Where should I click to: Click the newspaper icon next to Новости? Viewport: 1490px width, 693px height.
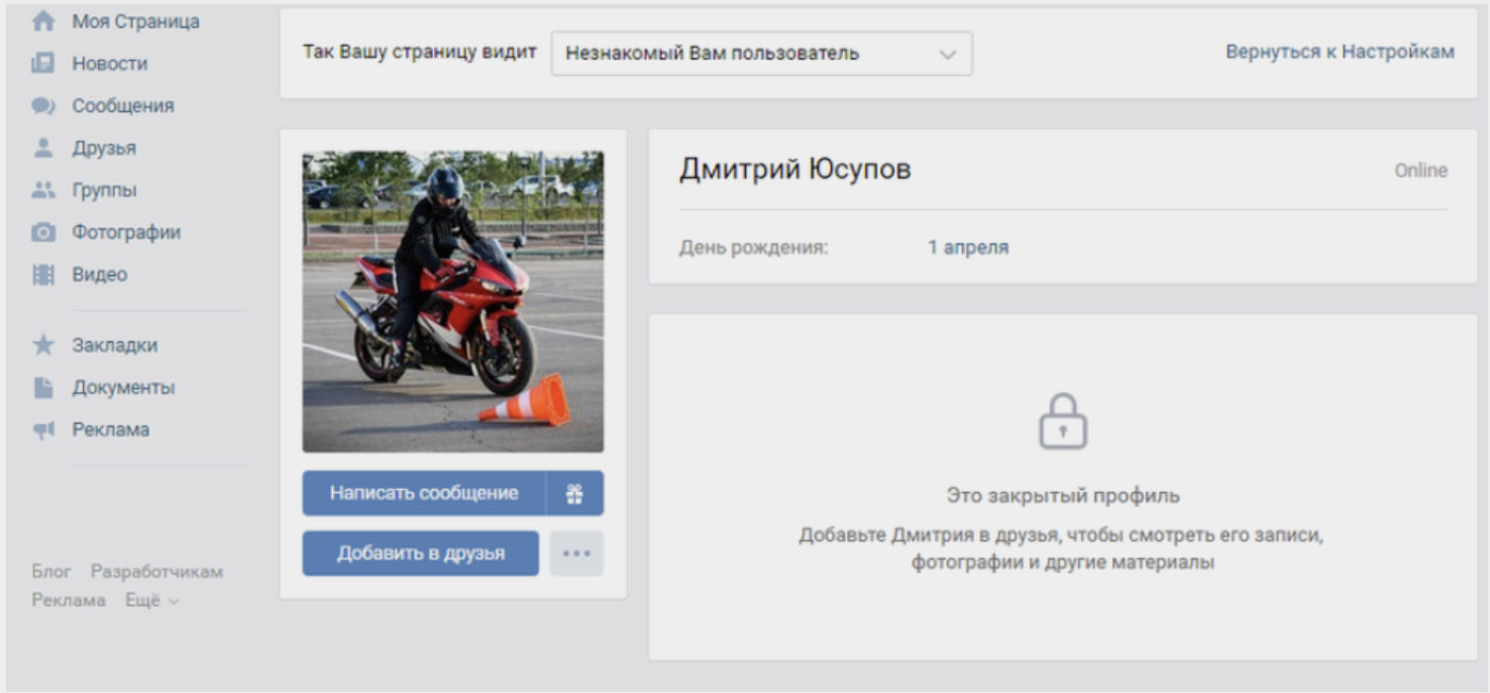[x=43, y=63]
